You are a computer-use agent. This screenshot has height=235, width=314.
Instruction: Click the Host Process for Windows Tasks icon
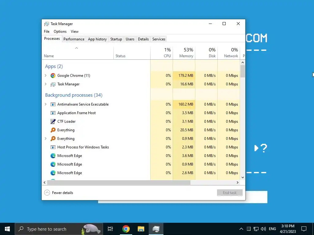click(53, 147)
